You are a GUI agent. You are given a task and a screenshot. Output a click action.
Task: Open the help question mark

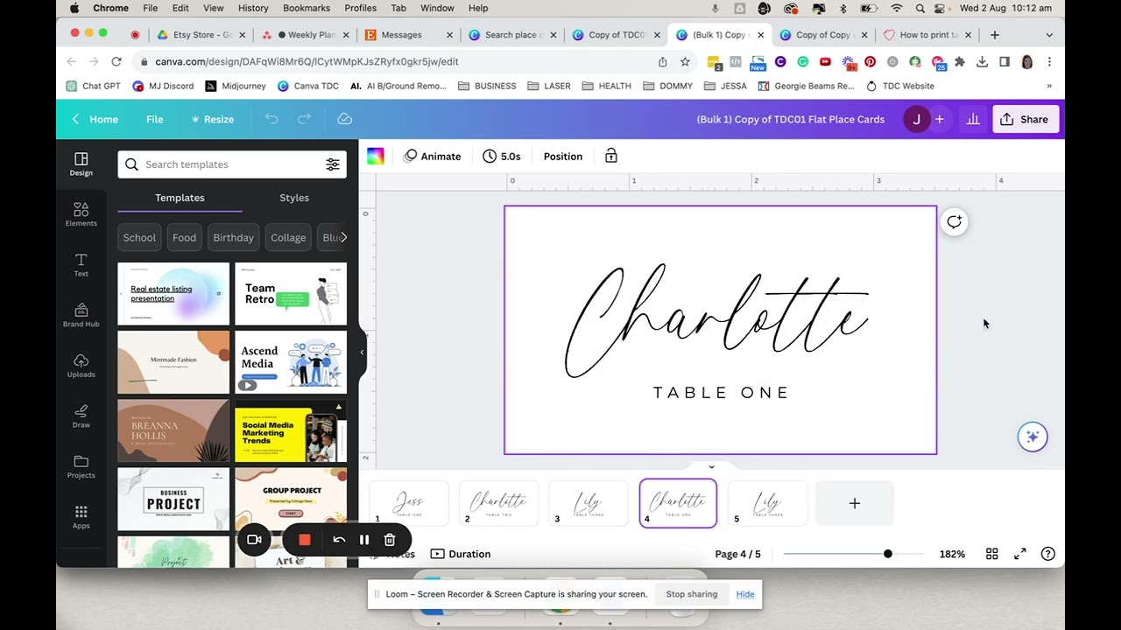(x=1047, y=554)
